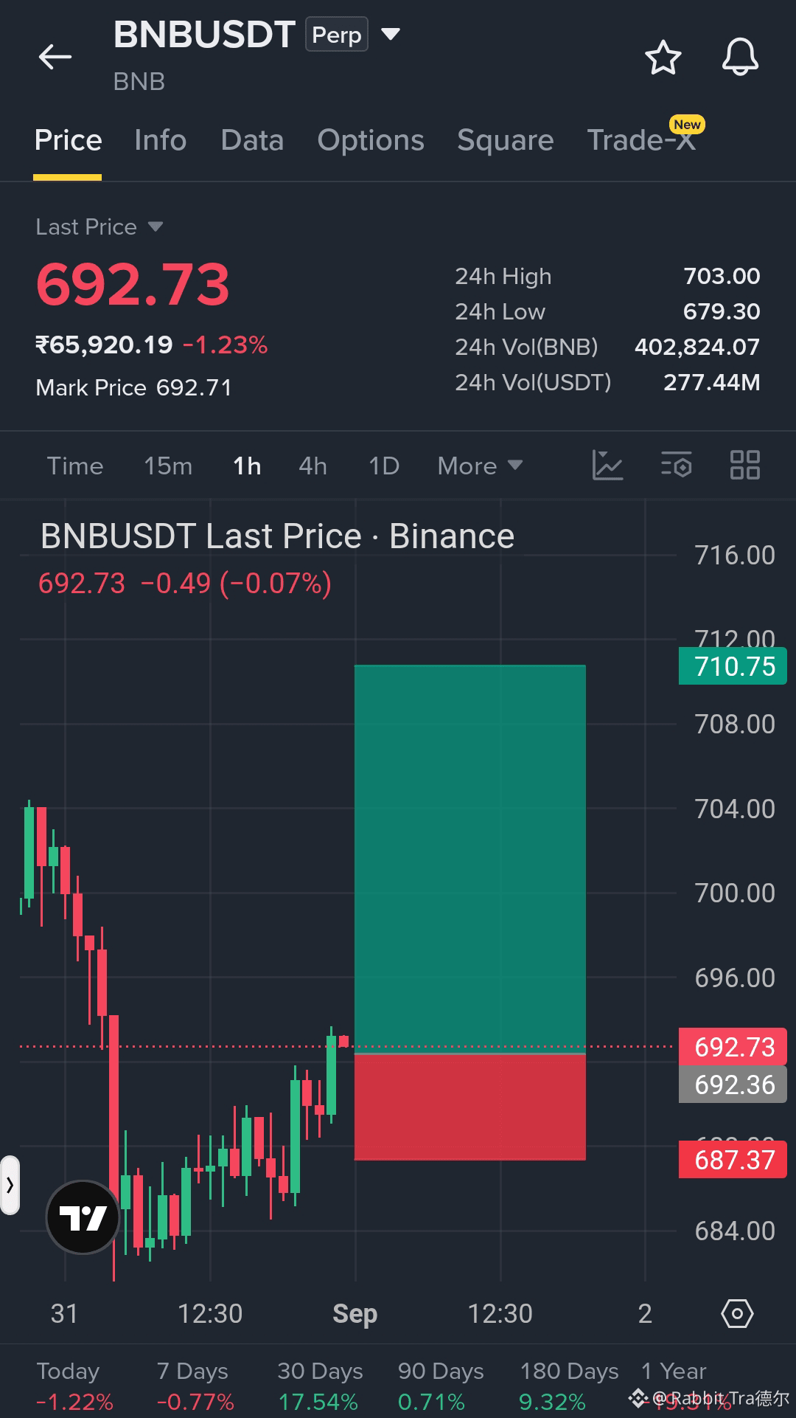
Task: Tap 90 Days 0.71% performance
Action: point(440,1386)
